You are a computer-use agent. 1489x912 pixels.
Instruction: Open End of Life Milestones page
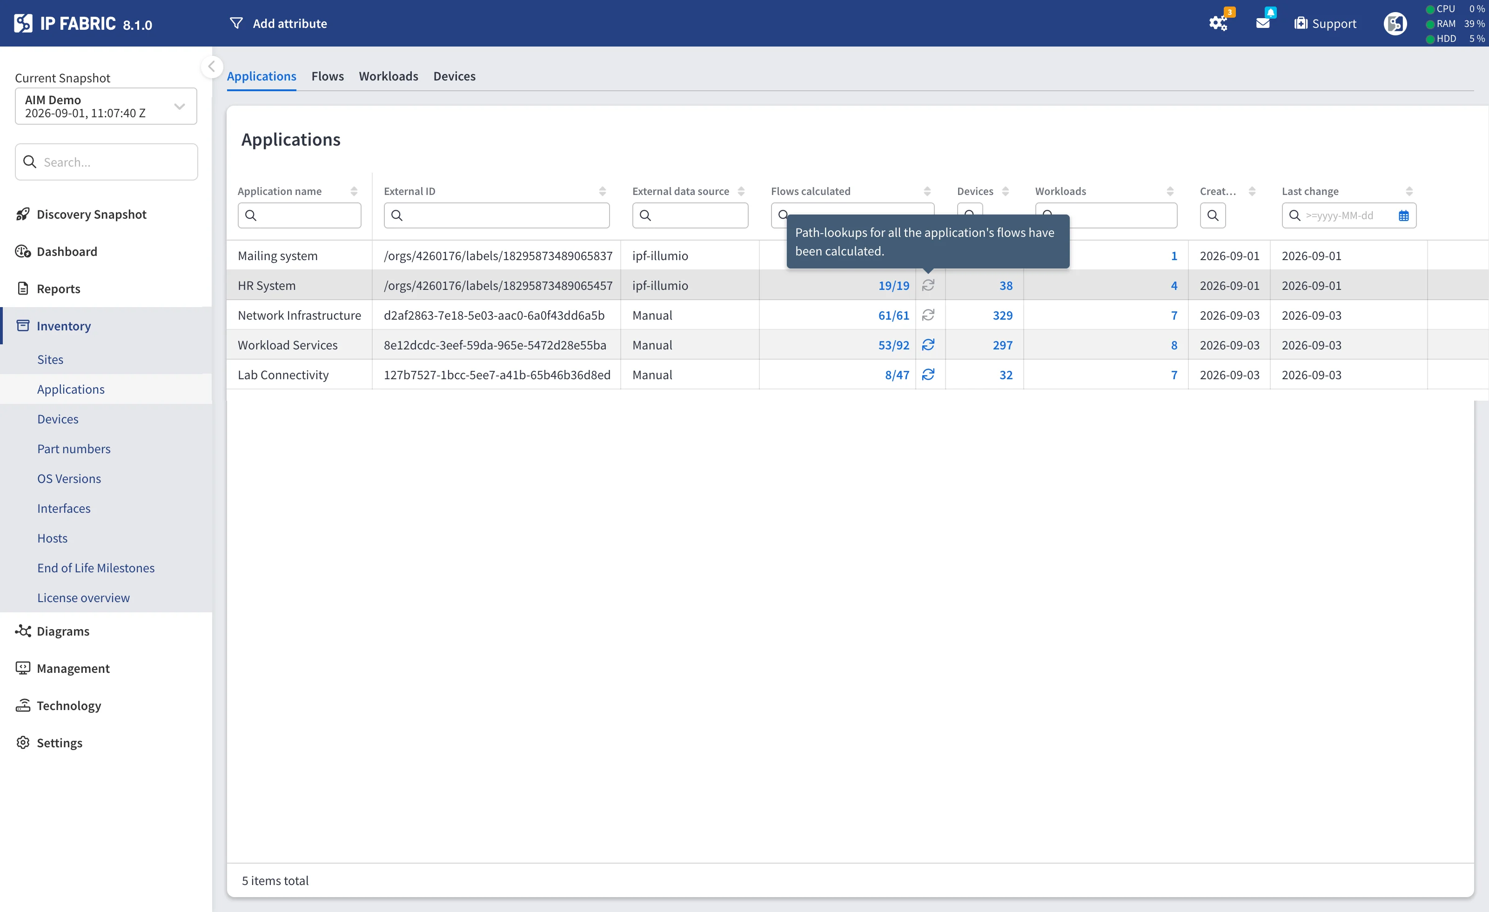[95, 568]
